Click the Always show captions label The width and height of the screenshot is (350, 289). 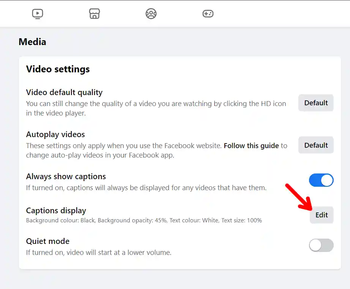(66, 176)
